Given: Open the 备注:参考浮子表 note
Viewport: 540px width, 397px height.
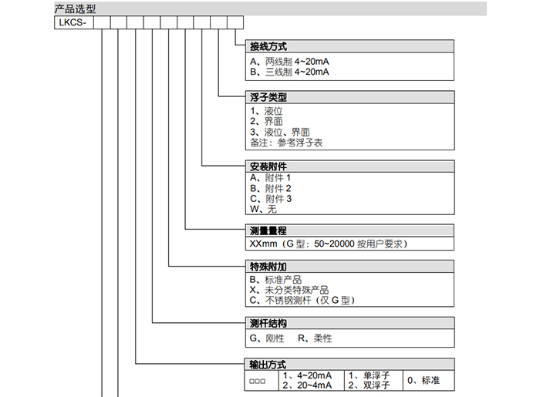Looking at the screenshot, I should [x=287, y=143].
